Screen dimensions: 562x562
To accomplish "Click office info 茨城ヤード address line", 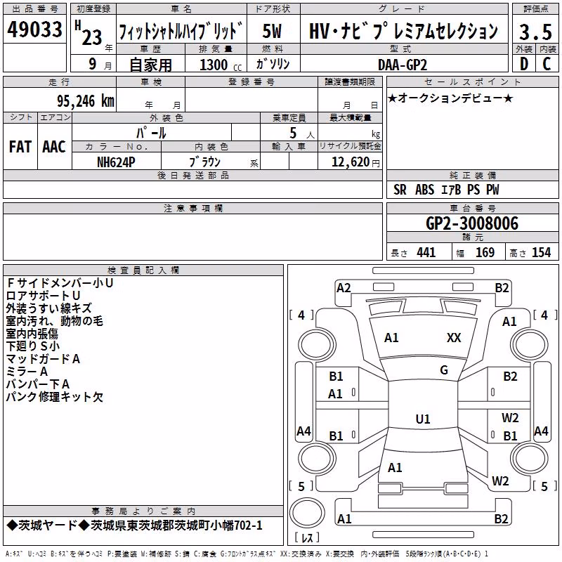I will pyautogui.click(x=134, y=525).
